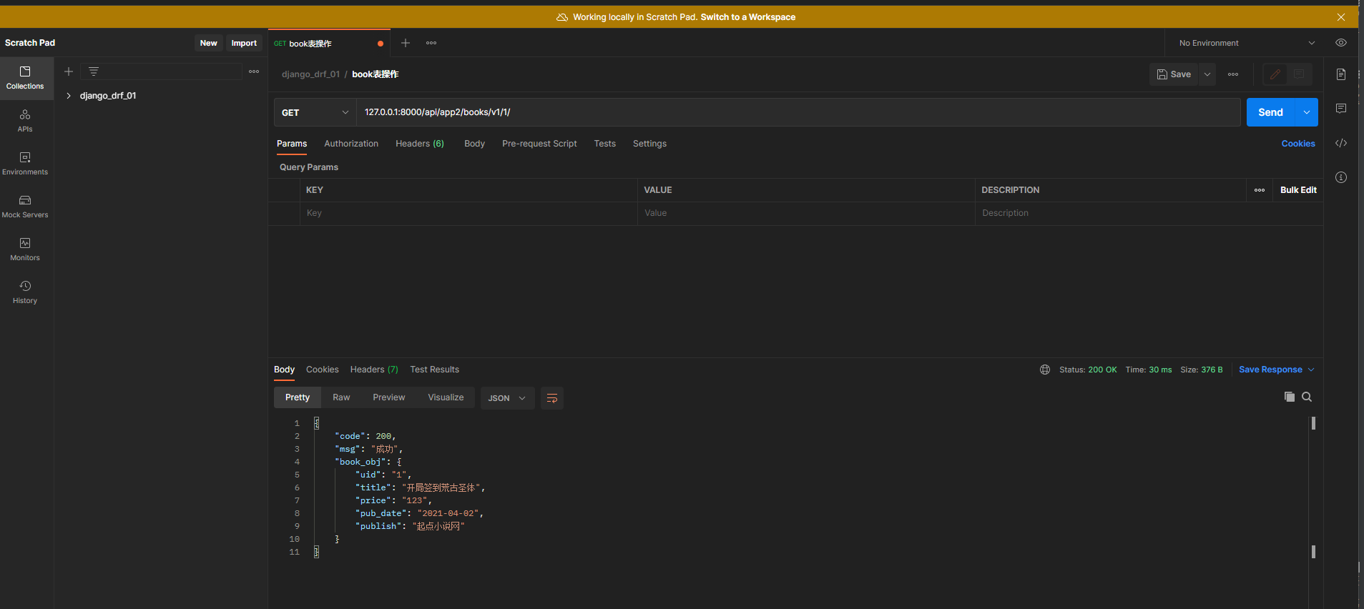Switch to the Authorization tab
This screenshot has height=609, width=1364.
click(351, 144)
